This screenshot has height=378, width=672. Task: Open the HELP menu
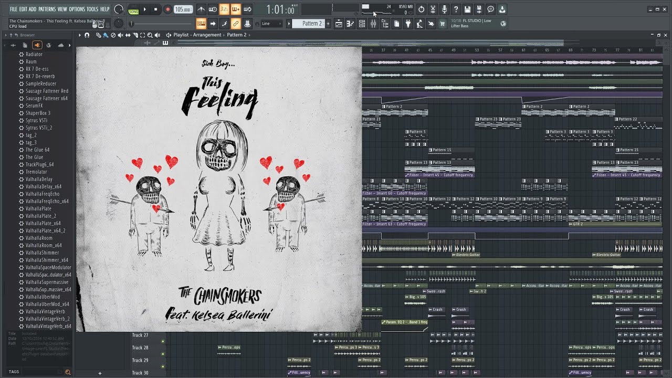105,9
